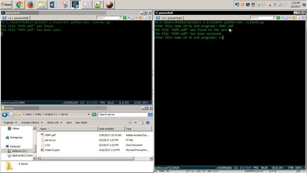Sort by the Name column header
This screenshot has width=307, height=173.
click(x=67, y=129)
